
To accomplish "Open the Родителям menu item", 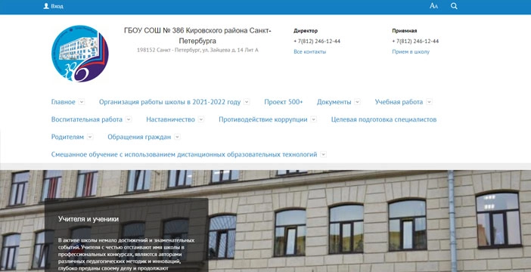I will pyautogui.click(x=67, y=137).
